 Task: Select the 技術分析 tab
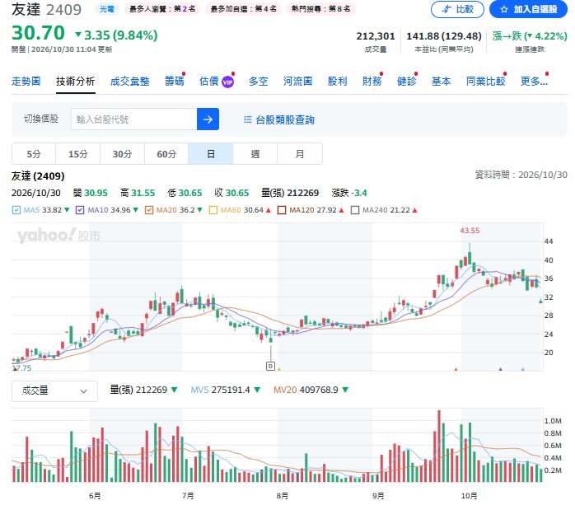coord(76,82)
